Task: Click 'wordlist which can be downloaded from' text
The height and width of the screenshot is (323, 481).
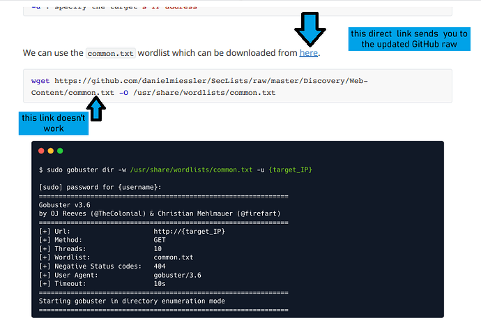Action: coord(217,53)
